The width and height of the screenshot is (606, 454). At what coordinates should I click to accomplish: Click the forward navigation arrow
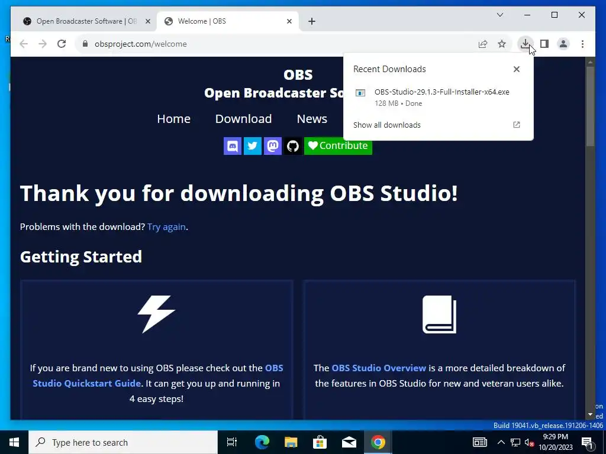(43, 44)
